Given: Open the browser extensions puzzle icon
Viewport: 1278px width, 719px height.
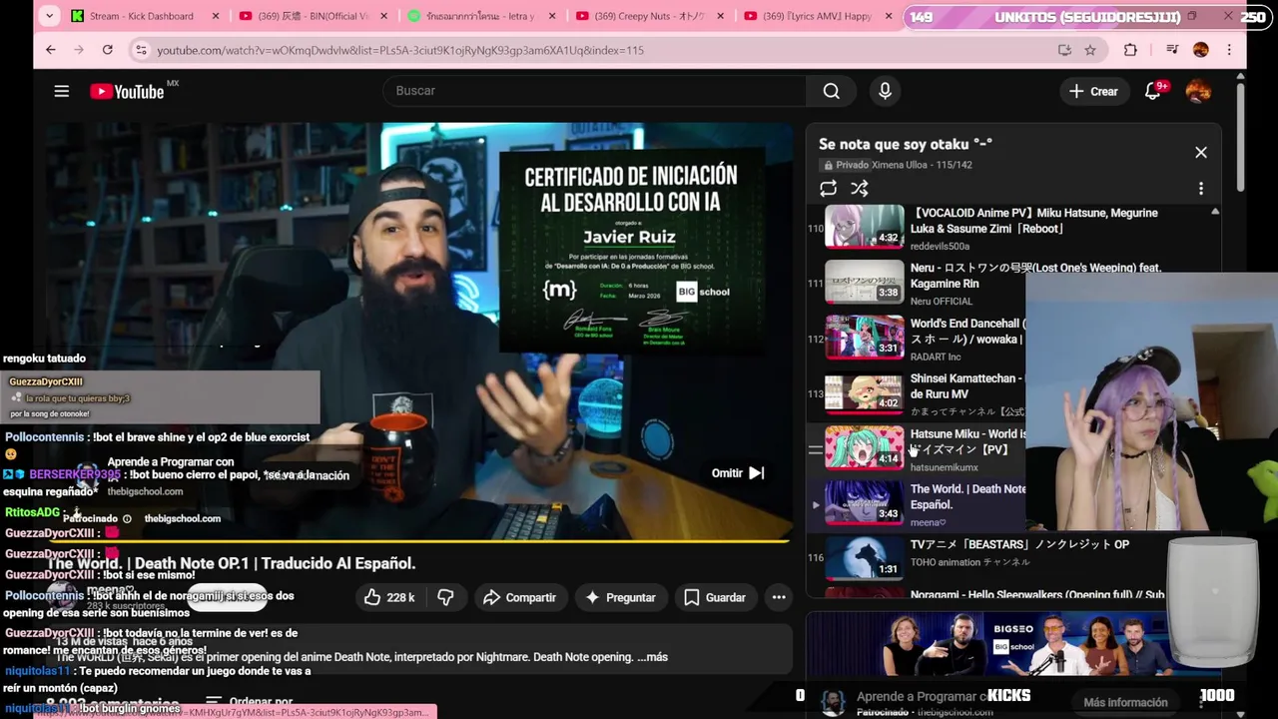Looking at the screenshot, I should 1130,50.
